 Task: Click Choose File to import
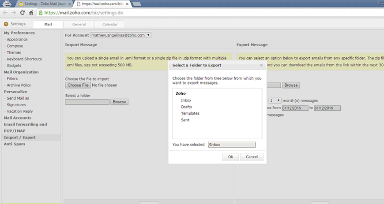(78, 85)
